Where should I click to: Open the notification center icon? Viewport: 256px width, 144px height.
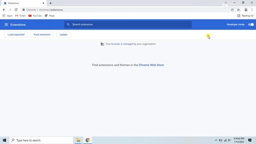pyautogui.click(x=250, y=140)
